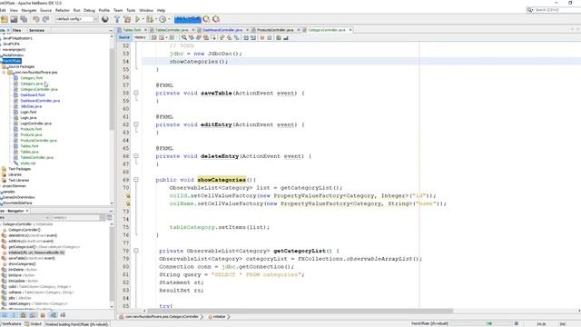Select ProductsController.java in the project tree
Screen dimensions: 581x327
point(38,140)
